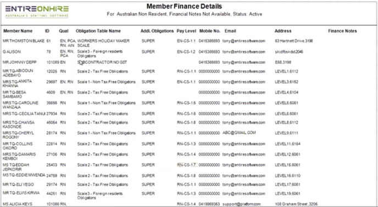The width and height of the screenshot is (378, 207).
Task: Click the 63 Hartnett Drive address
Action: pos(293,41)
